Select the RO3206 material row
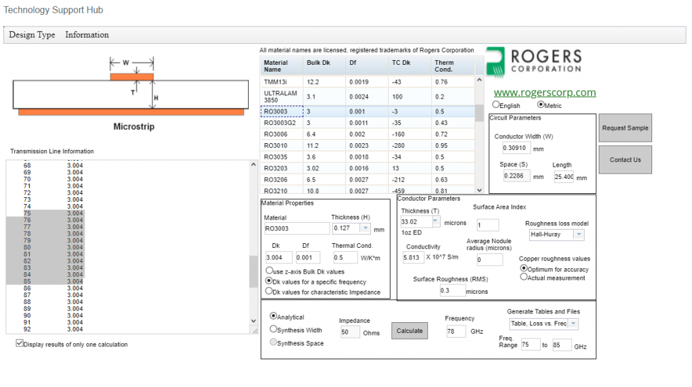This screenshot has height=387, width=692. (368, 180)
